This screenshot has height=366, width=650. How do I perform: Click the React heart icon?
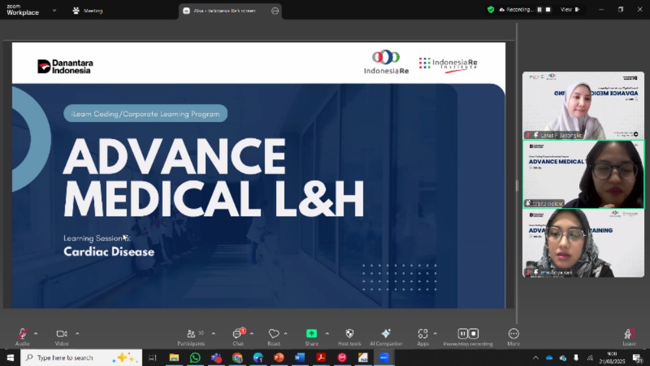point(274,334)
